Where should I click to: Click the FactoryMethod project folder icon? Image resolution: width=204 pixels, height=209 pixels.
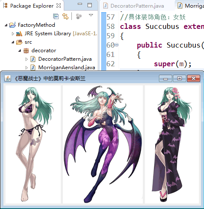pyautogui.click(x=12, y=25)
